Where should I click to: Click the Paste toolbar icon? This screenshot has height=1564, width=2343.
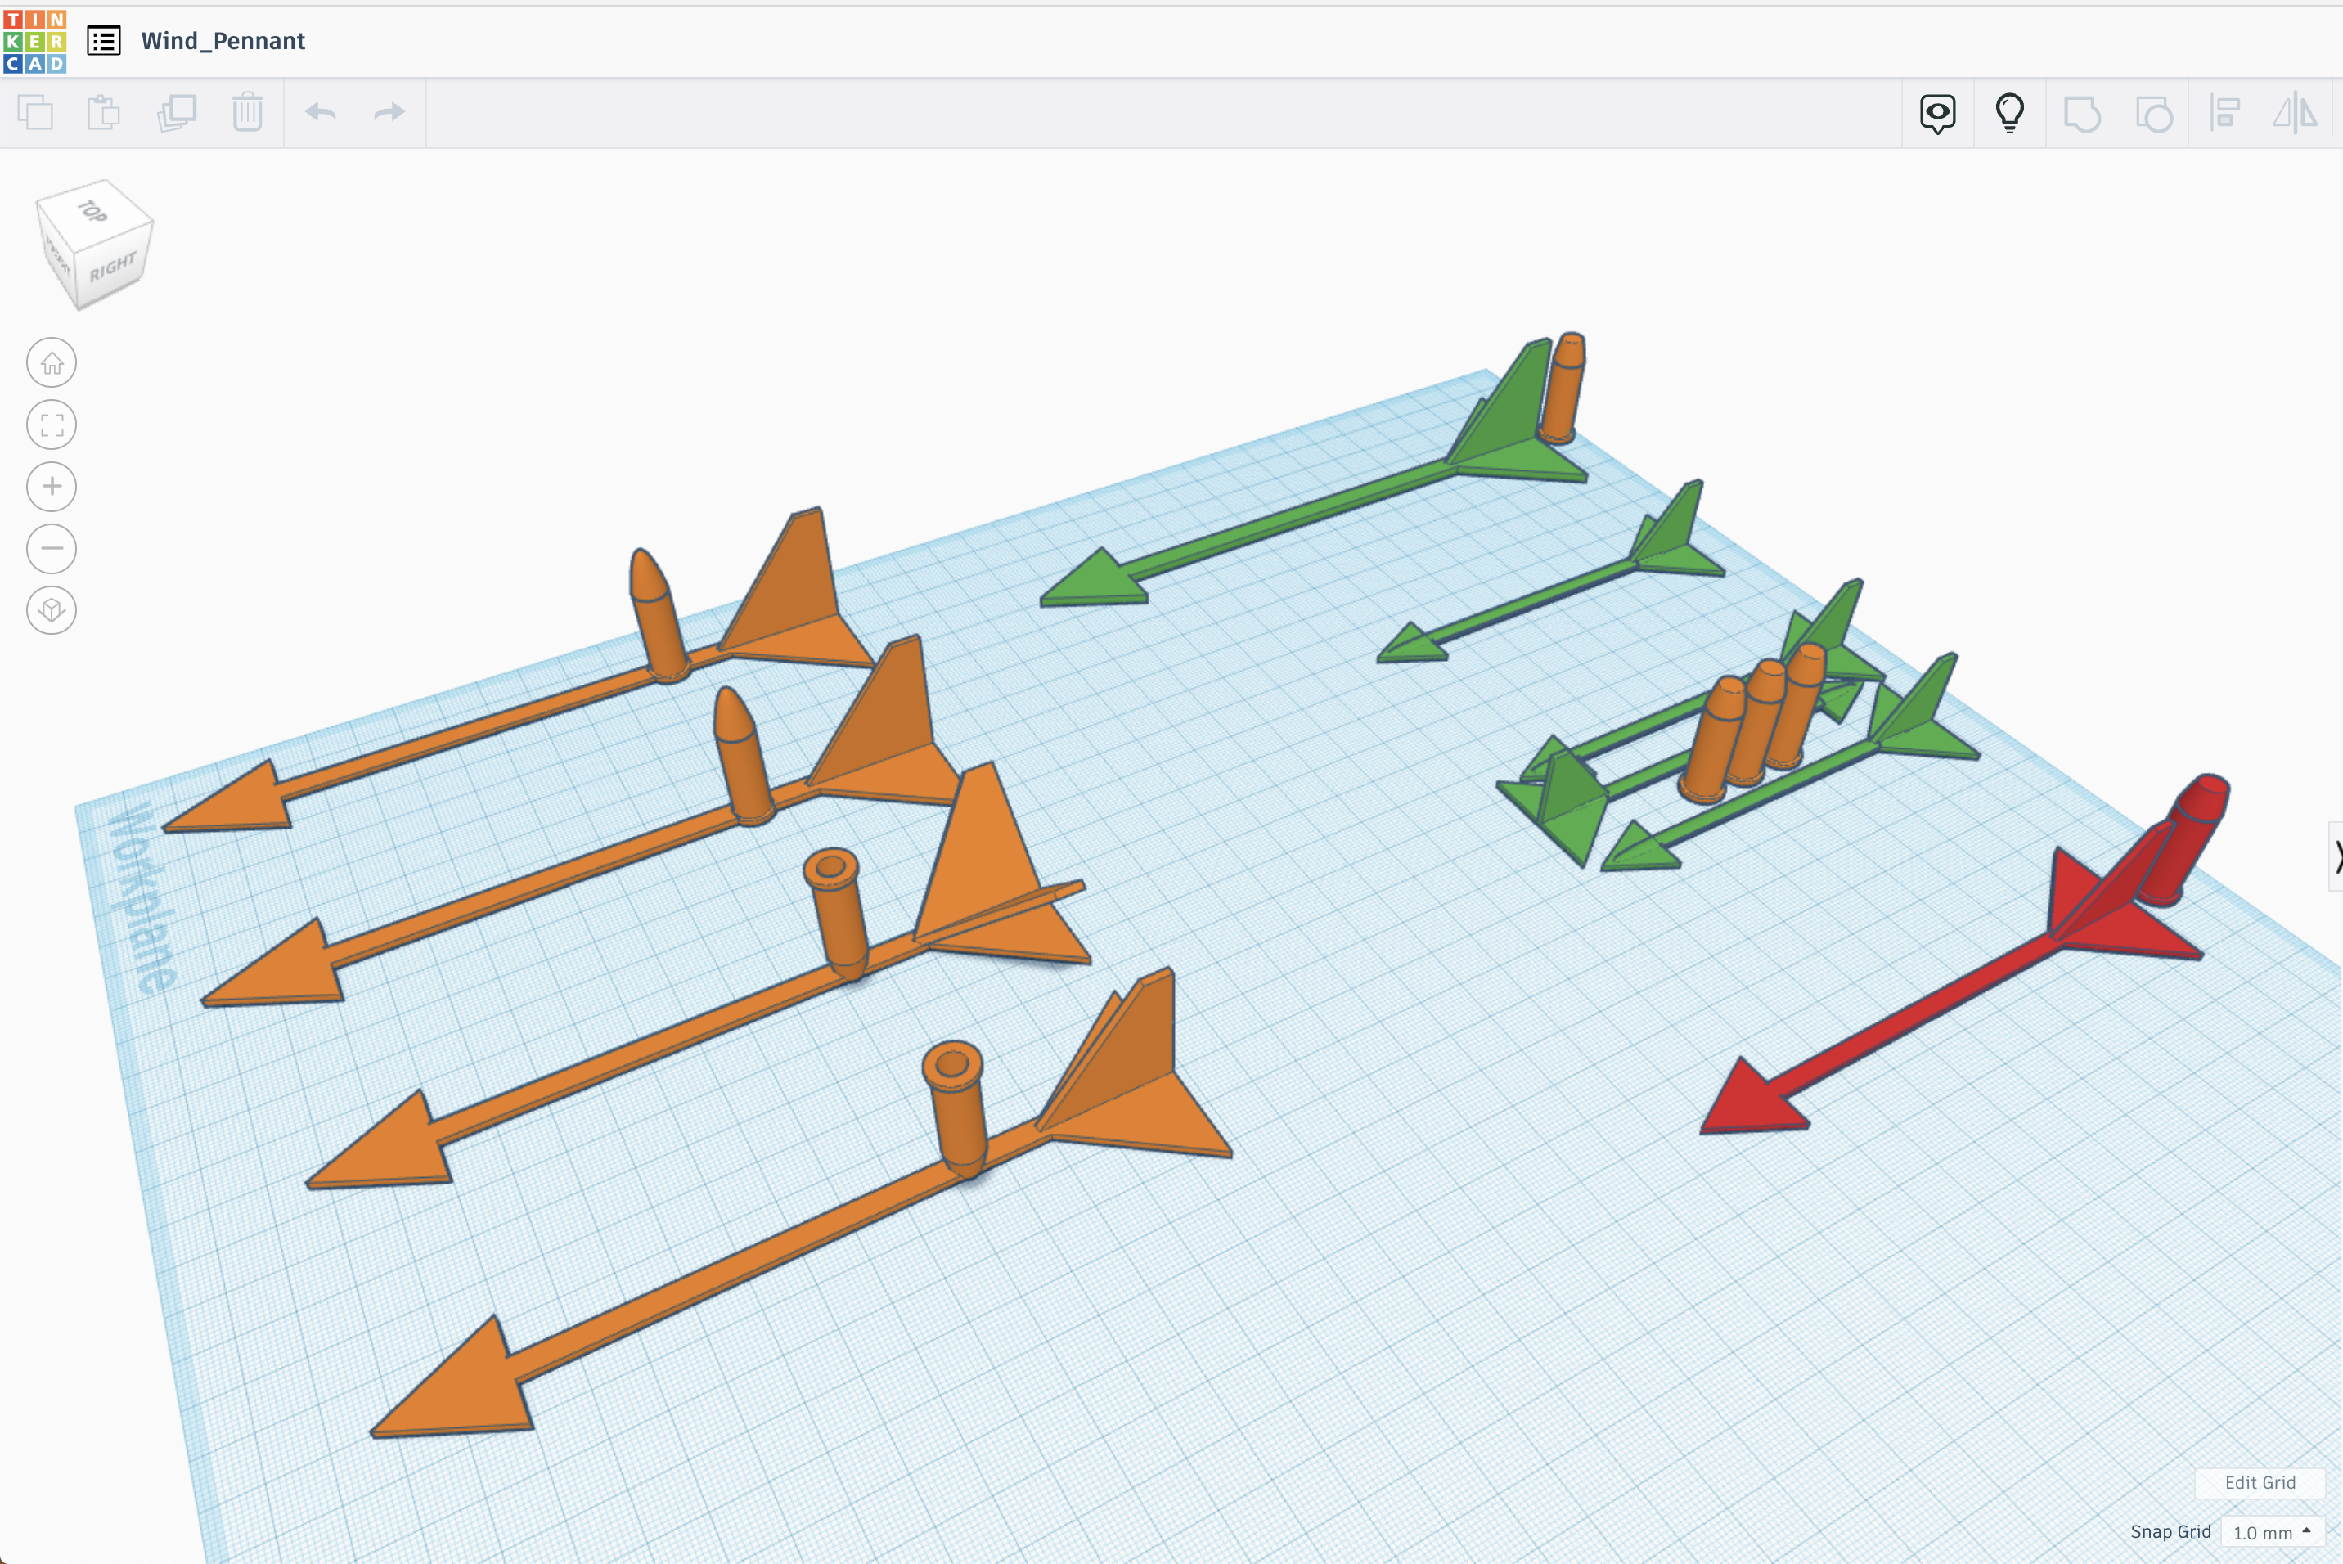(x=104, y=113)
